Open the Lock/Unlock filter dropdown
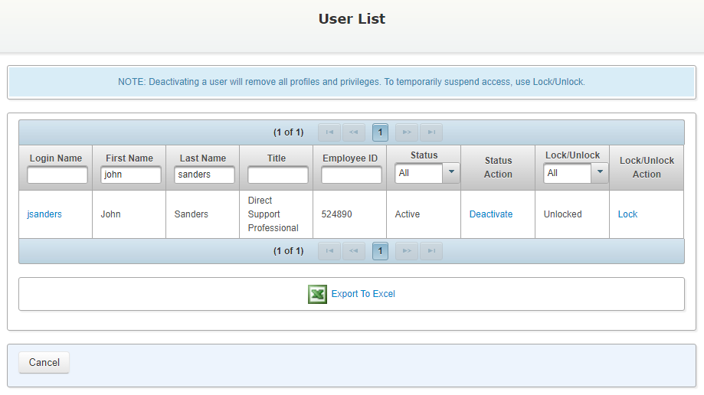The image size is (704, 395). coord(600,174)
